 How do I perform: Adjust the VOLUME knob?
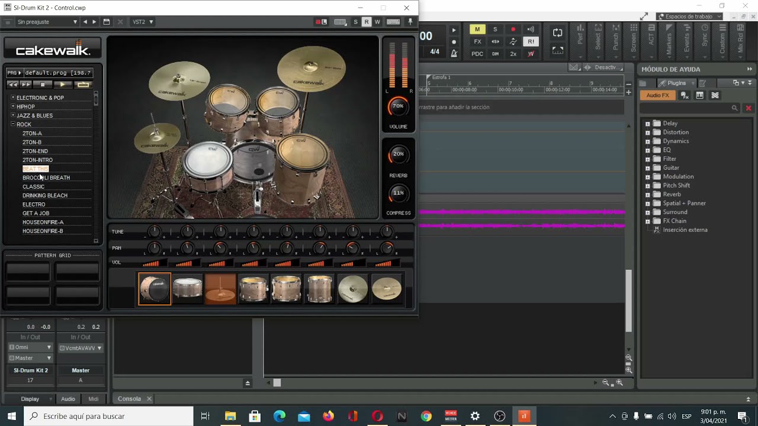398,107
